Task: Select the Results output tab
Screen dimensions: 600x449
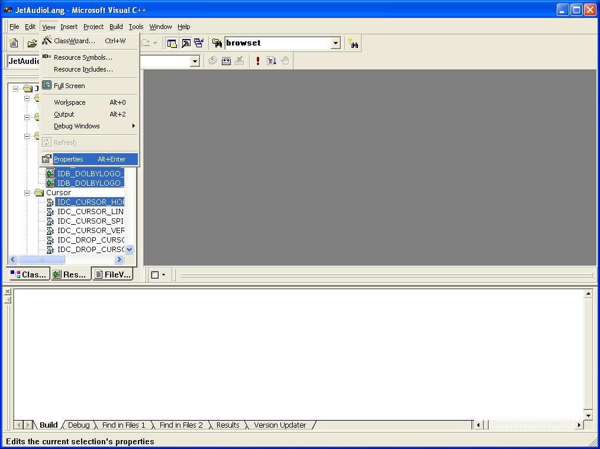Action: pos(228,425)
